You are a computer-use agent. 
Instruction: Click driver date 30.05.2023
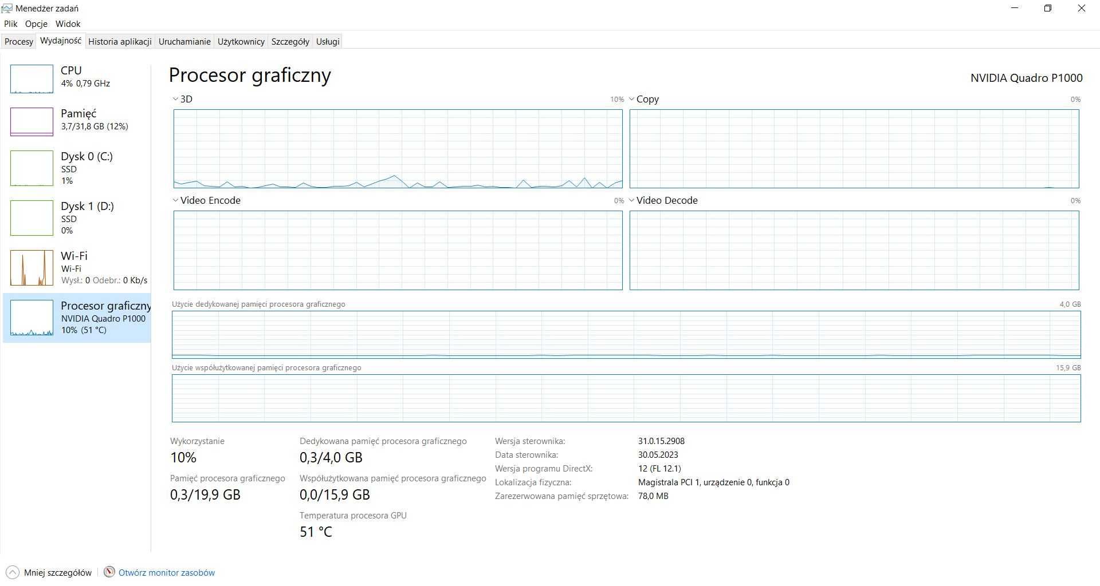pos(658,455)
